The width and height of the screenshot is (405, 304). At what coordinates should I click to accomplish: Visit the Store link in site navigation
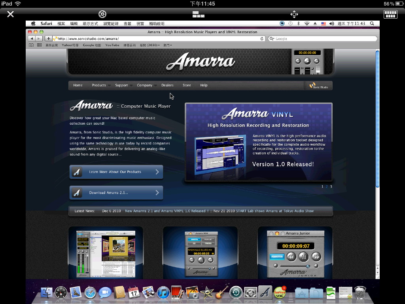(x=187, y=85)
